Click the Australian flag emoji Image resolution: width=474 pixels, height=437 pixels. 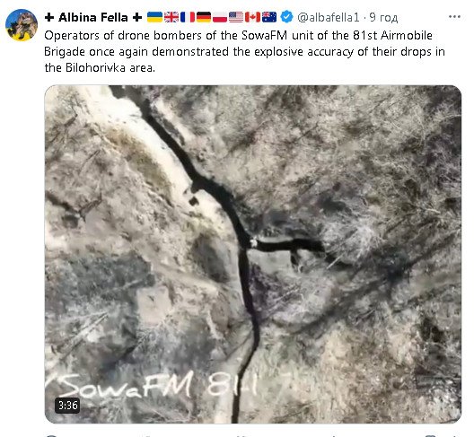point(269,17)
